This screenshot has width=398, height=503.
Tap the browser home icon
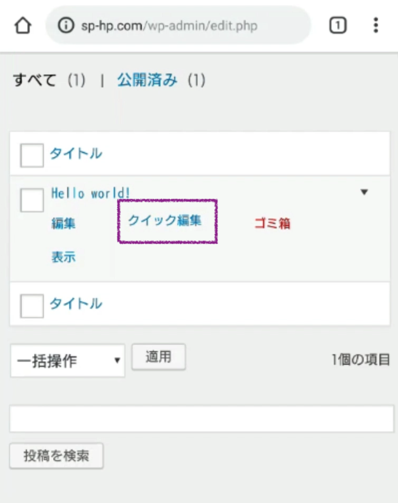click(22, 25)
